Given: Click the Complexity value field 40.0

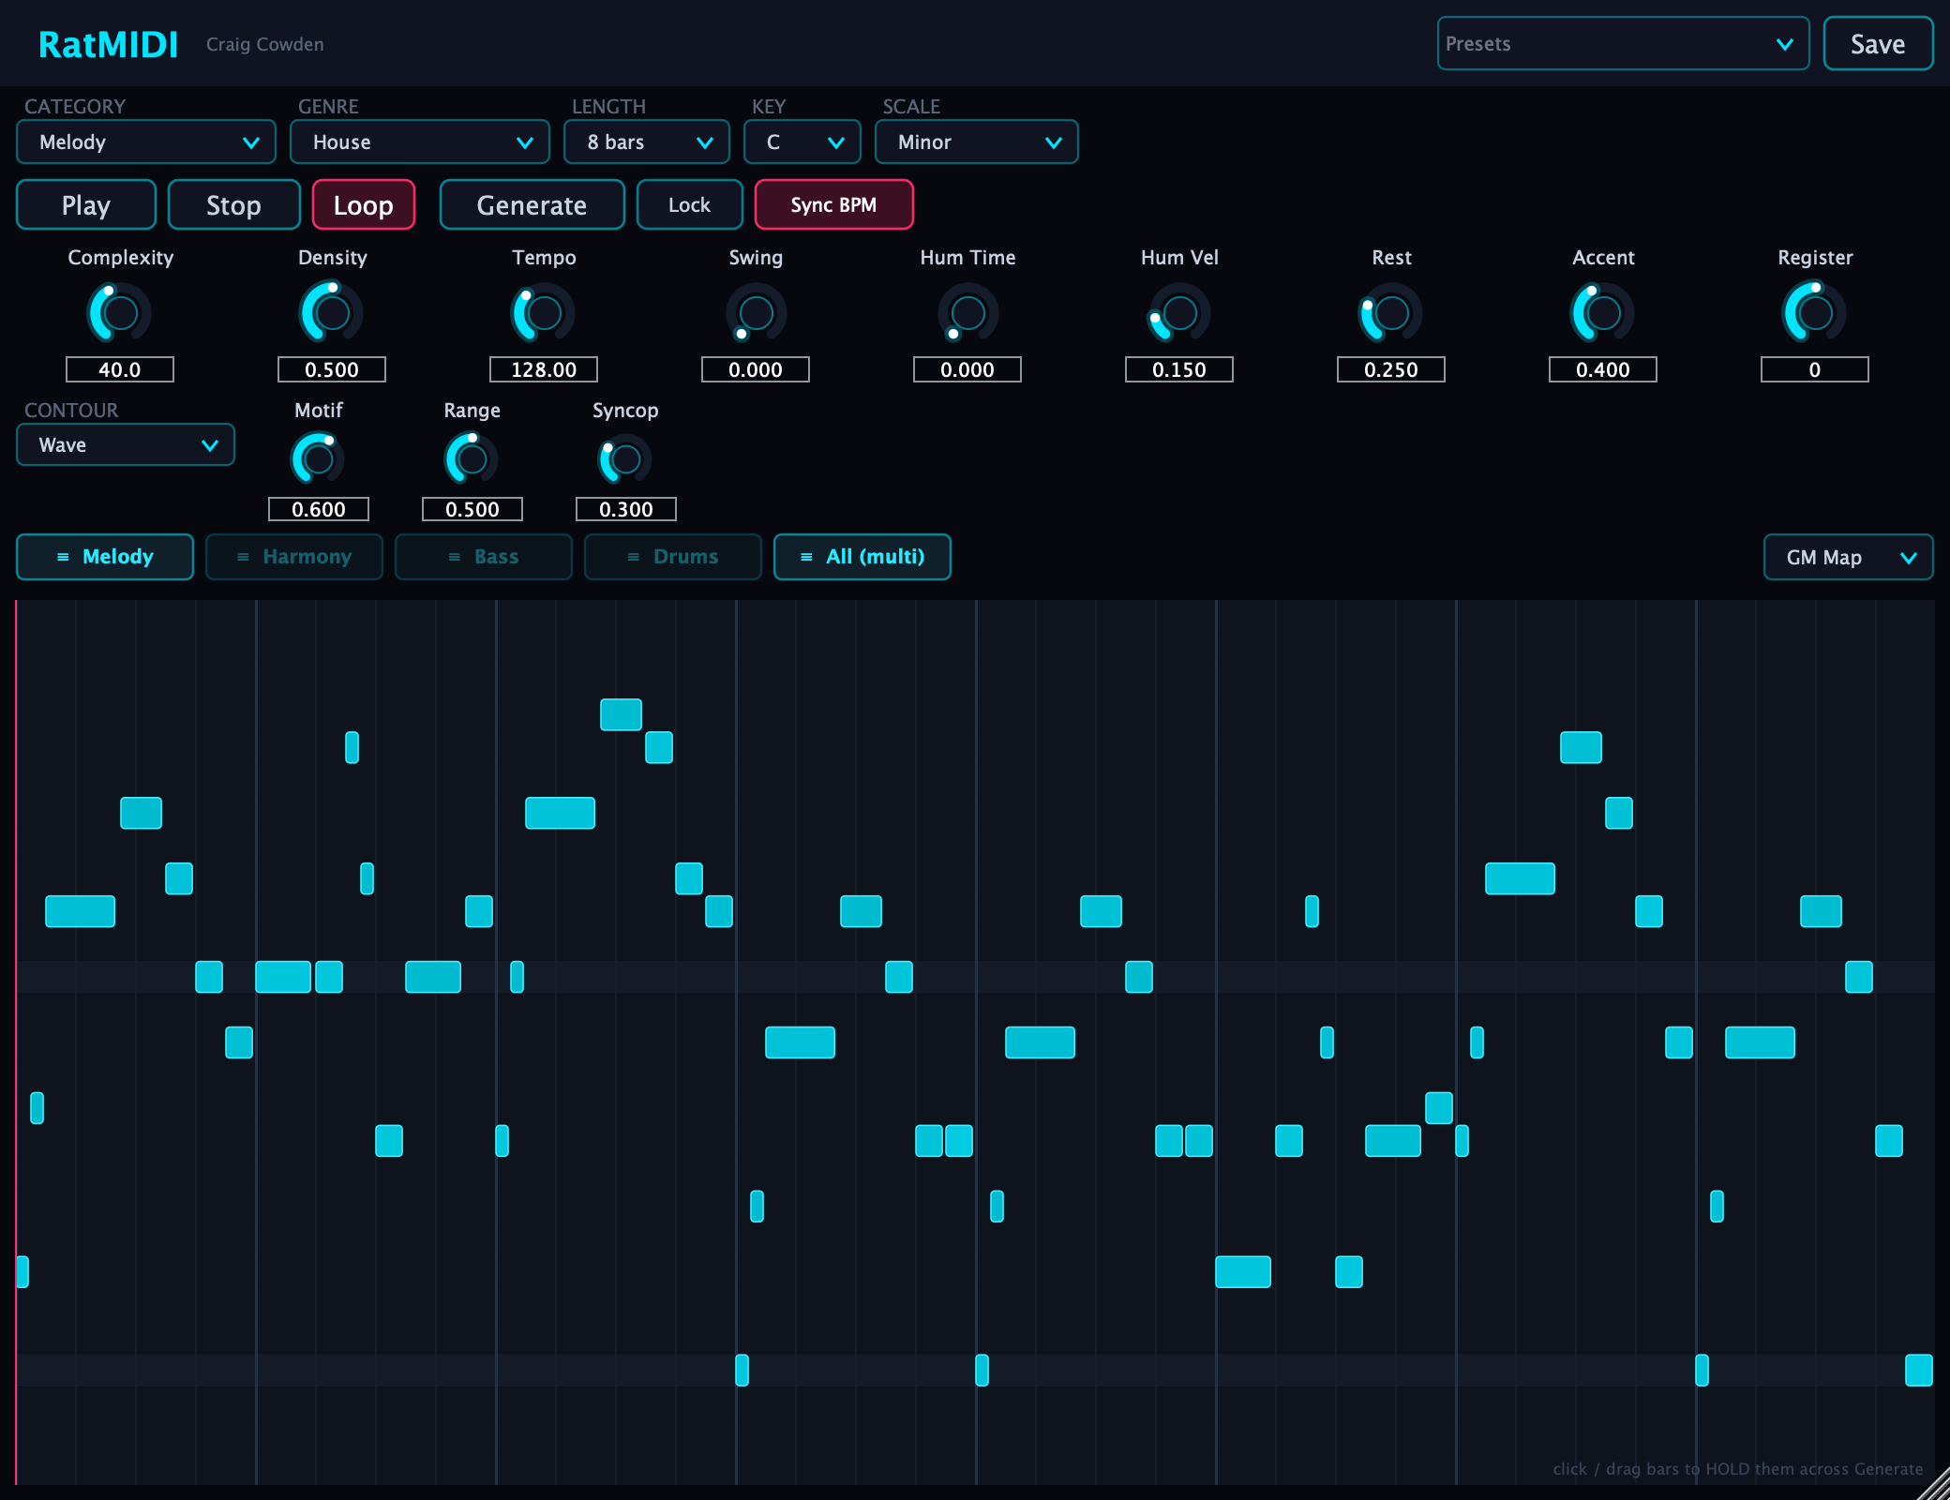Looking at the screenshot, I should coord(120,369).
